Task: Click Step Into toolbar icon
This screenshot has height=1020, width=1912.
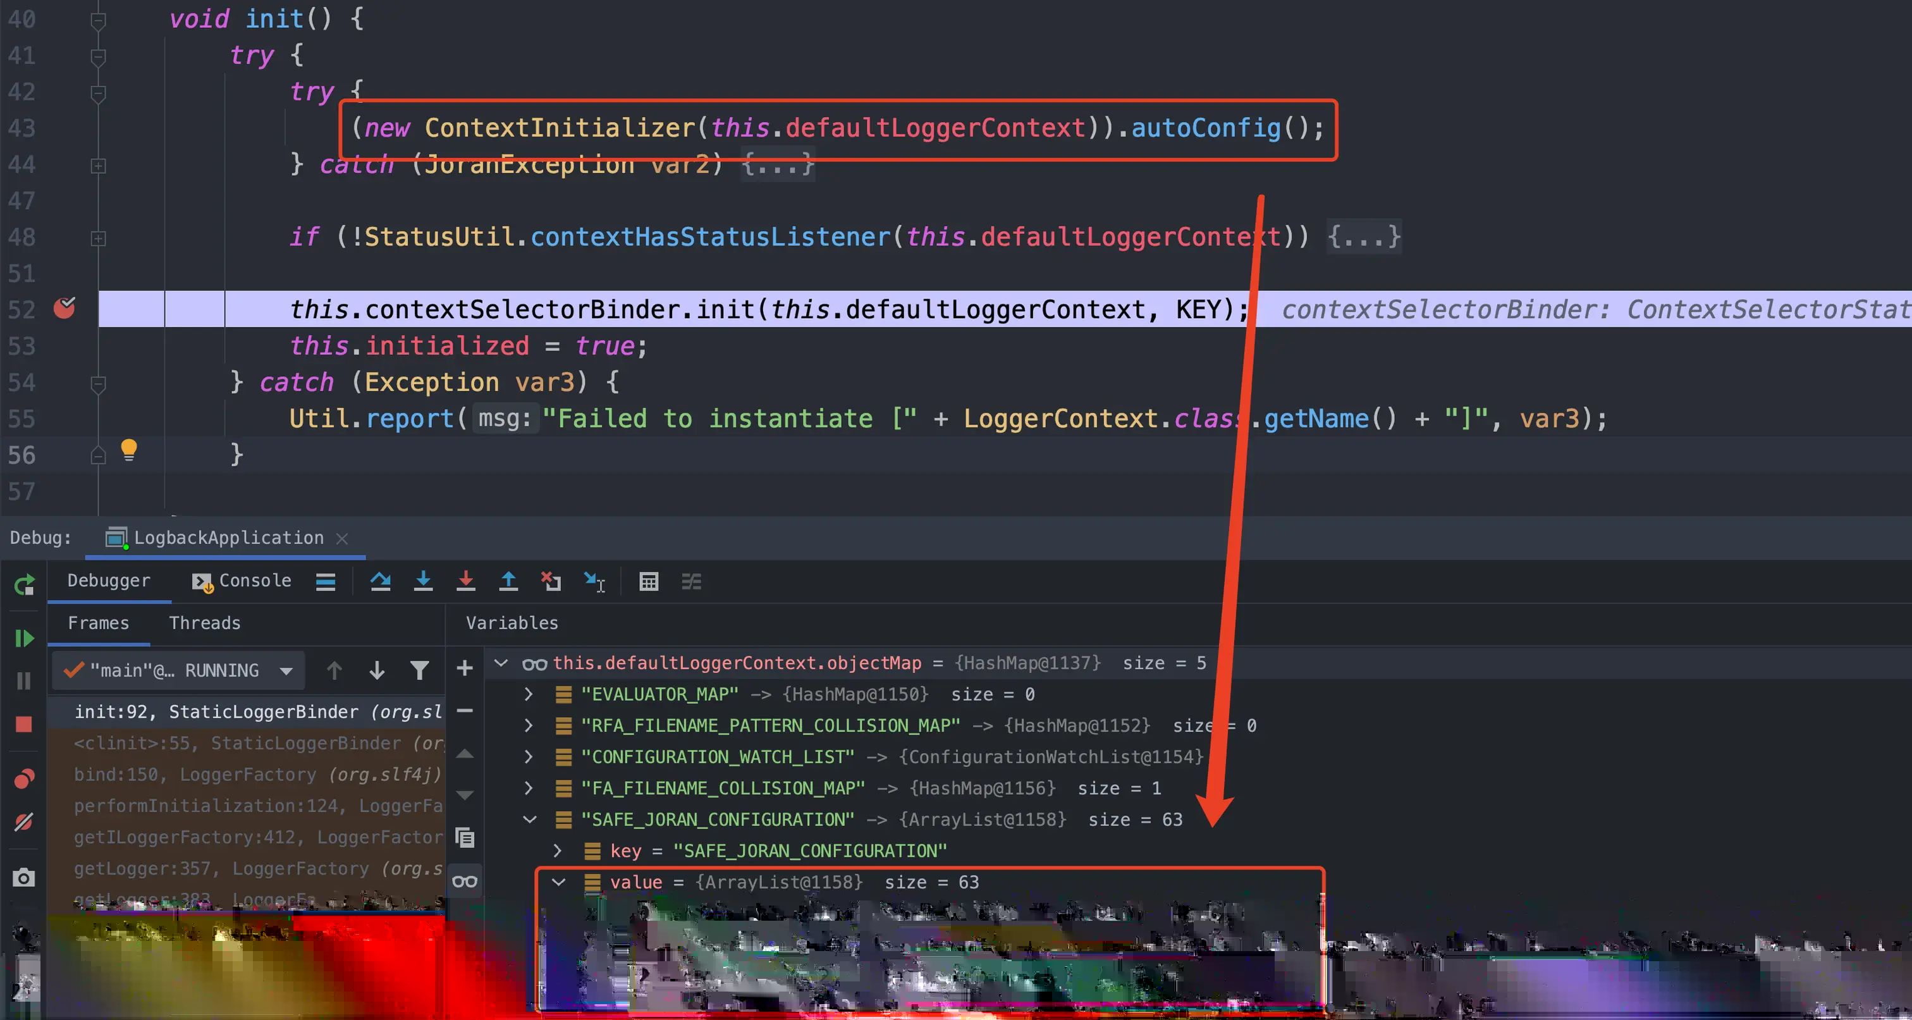Action: [x=423, y=581]
